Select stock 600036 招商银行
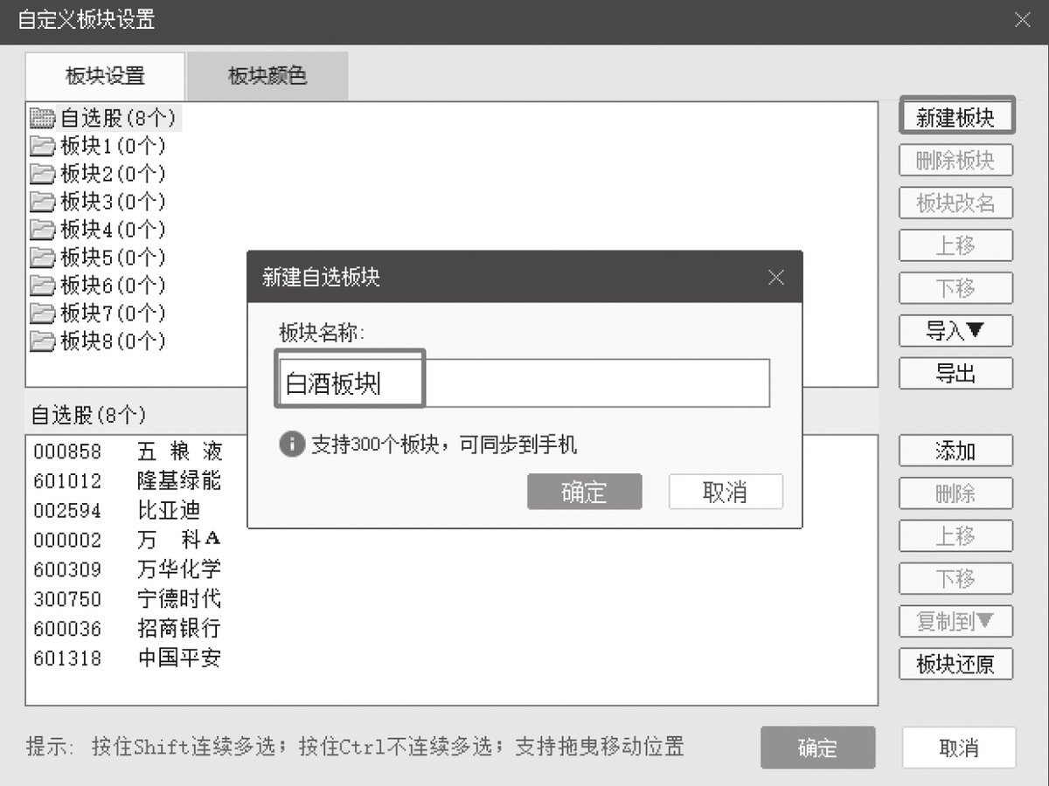Screen dimensions: 1049x786 click(128, 629)
